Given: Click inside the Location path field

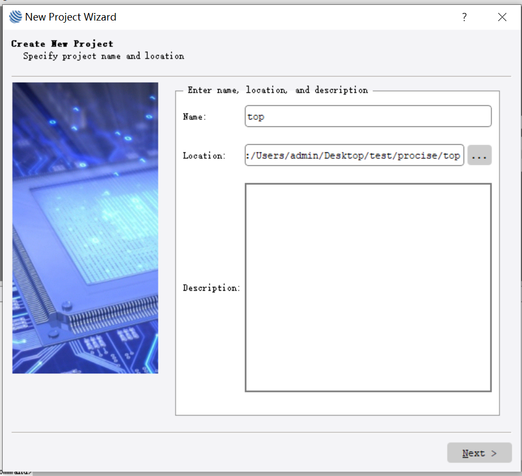Looking at the screenshot, I should click(354, 156).
